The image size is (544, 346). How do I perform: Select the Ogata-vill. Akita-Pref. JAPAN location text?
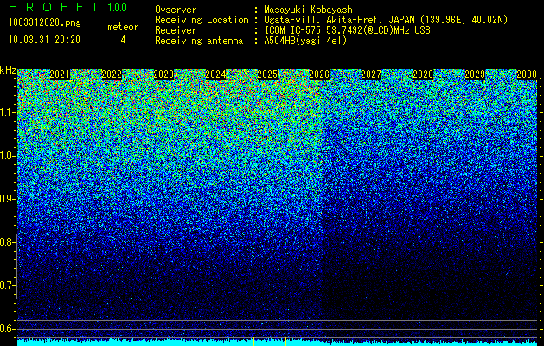(x=386, y=20)
